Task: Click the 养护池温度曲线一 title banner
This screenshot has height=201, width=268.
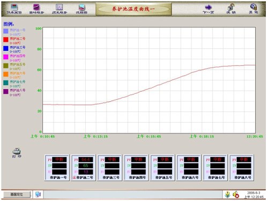Action: point(133,9)
